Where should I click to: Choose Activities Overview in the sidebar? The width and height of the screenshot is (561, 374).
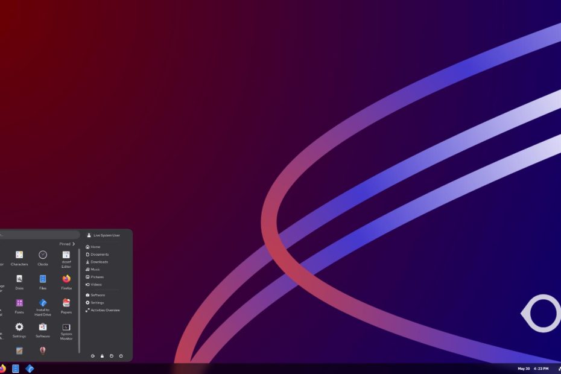coord(103,310)
